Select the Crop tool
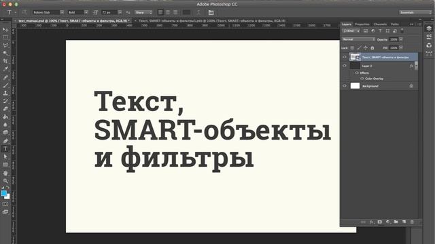The width and height of the screenshot is (435, 244). (5, 61)
